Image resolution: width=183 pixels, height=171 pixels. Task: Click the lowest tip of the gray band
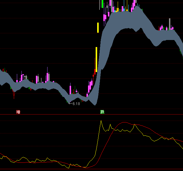point(95,105)
